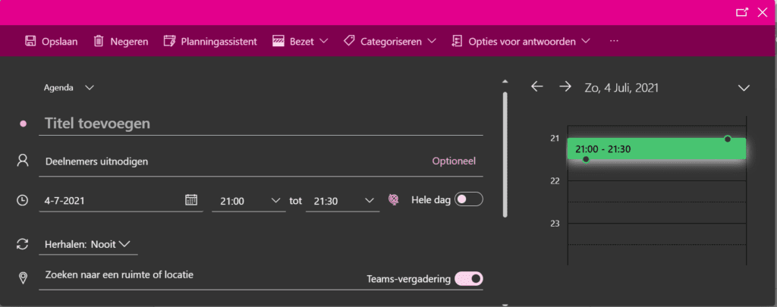The height and width of the screenshot is (307, 777).
Task: Click the calendar picker icon beside date
Action: point(191,200)
